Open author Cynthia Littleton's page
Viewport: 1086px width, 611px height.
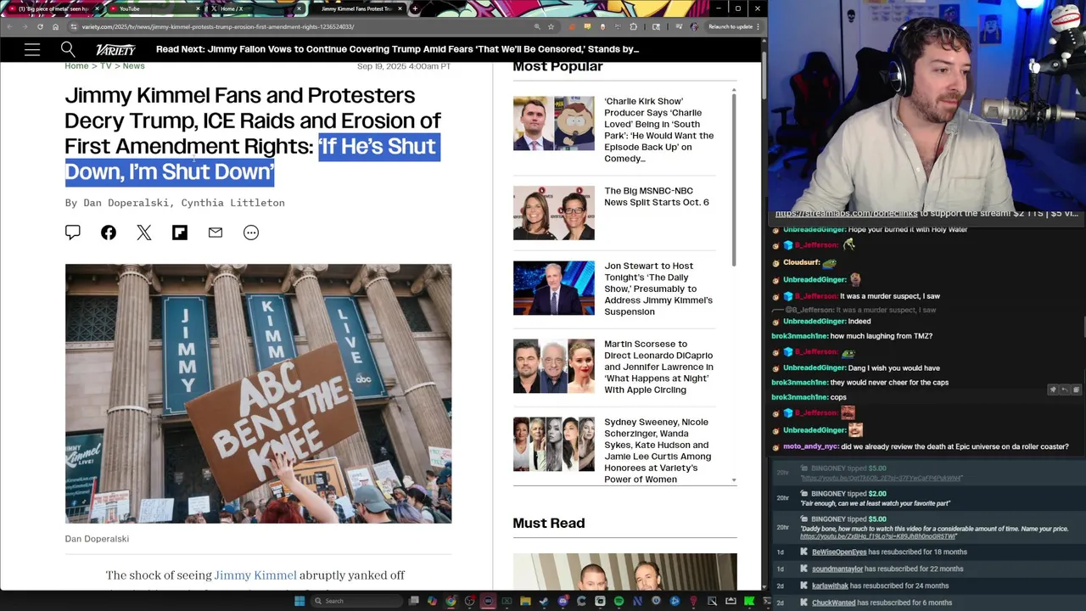[x=232, y=203]
